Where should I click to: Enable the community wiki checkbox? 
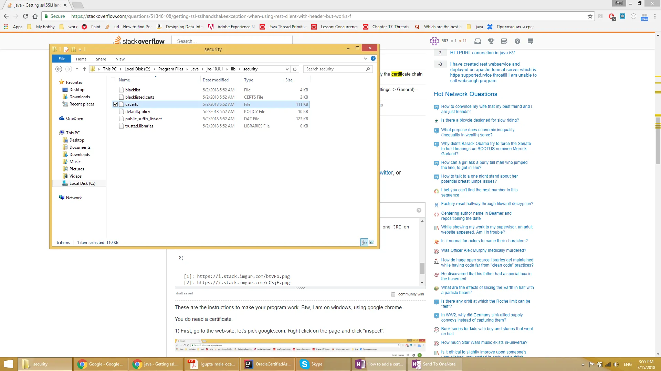pyautogui.click(x=393, y=294)
